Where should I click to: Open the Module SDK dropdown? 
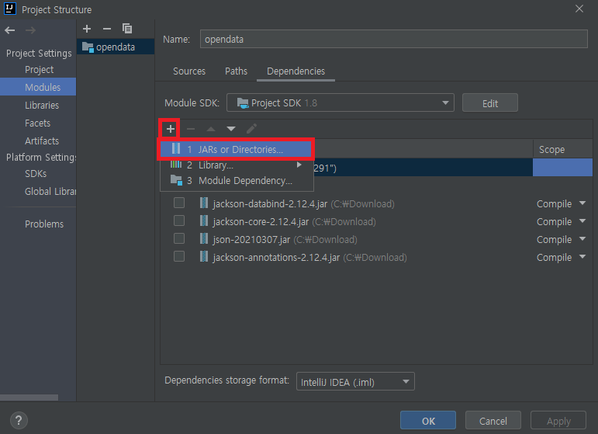(340, 102)
